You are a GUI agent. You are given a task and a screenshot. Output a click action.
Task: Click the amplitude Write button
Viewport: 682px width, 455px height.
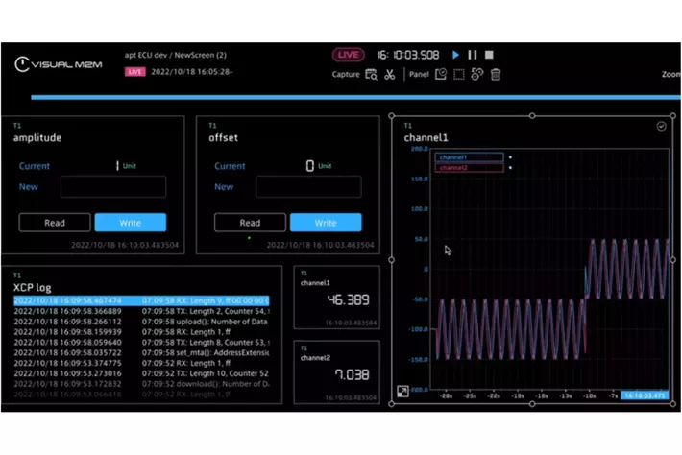[130, 223]
